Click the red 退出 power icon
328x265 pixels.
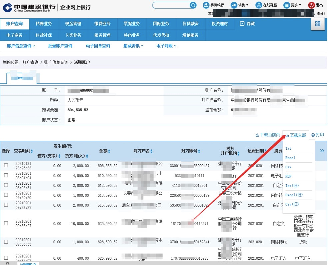(x=311, y=5)
